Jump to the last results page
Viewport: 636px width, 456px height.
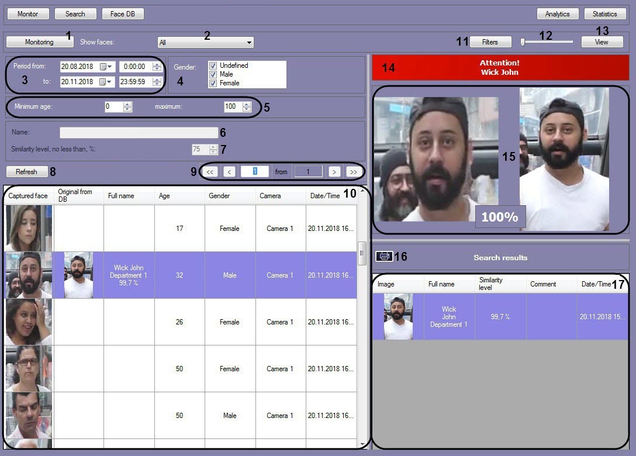(x=353, y=172)
